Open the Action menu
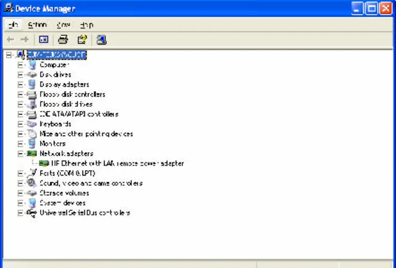 37,24
